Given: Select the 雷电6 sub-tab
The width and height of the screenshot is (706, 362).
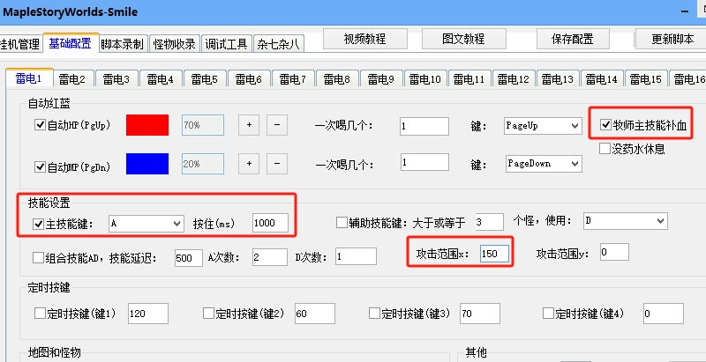Looking at the screenshot, I should click(249, 79).
